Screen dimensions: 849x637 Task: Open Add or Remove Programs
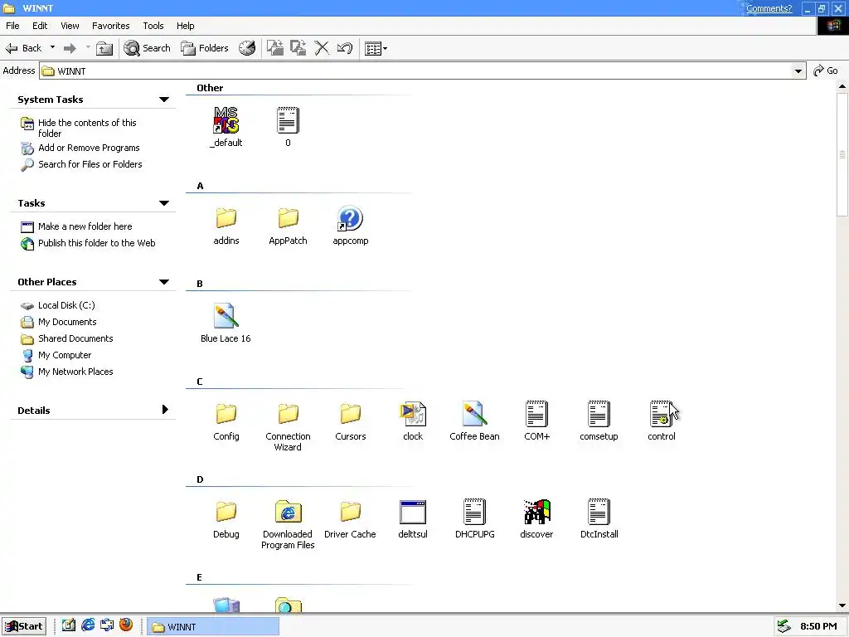[89, 148]
